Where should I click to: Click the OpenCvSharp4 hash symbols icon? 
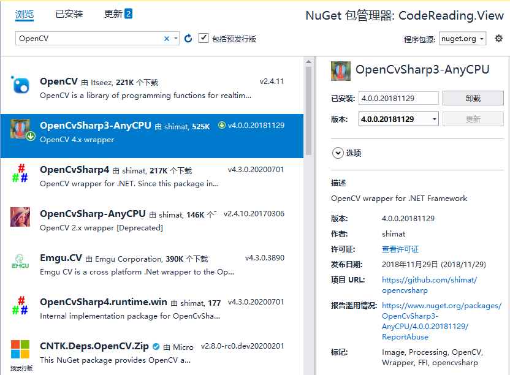(20, 173)
